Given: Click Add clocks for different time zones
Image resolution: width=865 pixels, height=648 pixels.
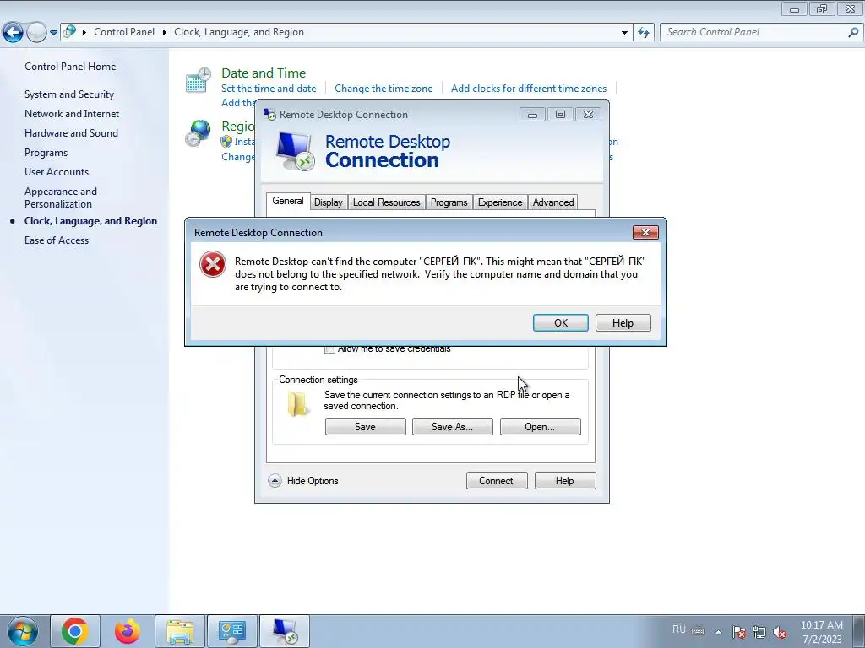Looking at the screenshot, I should pos(529,88).
